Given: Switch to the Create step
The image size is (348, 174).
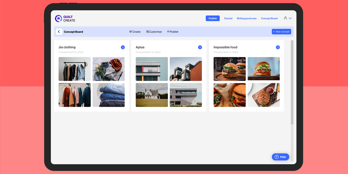Looking at the screenshot, I should [135, 32].
